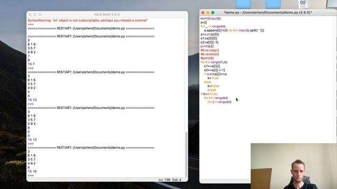Click the last '>>>' prompt at the shell bottom
Screen dimensions: 337x189
pyautogui.click(x=31, y=175)
